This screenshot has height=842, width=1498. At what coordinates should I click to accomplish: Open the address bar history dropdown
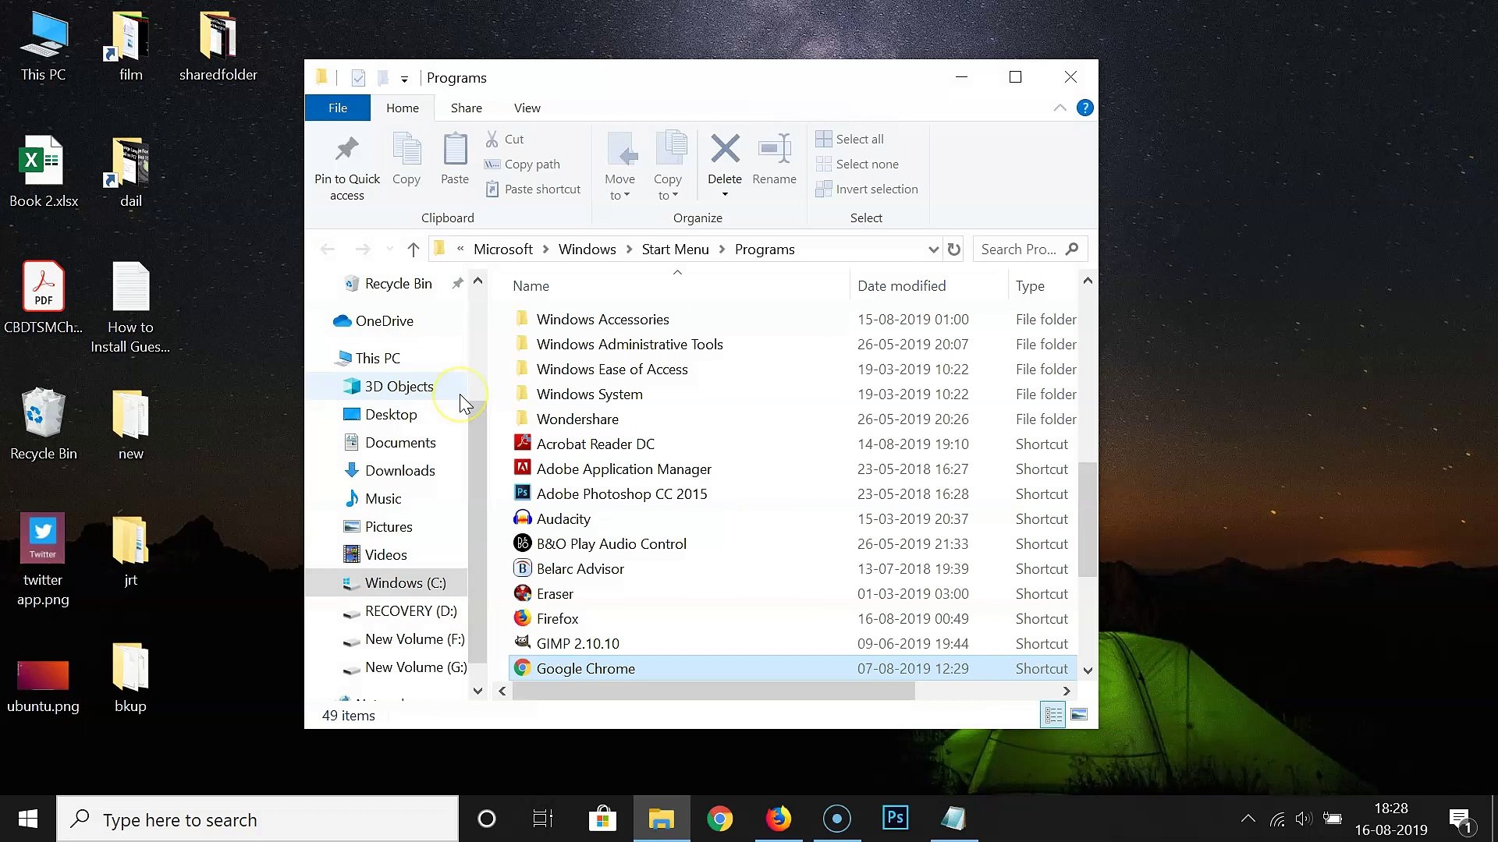click(933, 249)
